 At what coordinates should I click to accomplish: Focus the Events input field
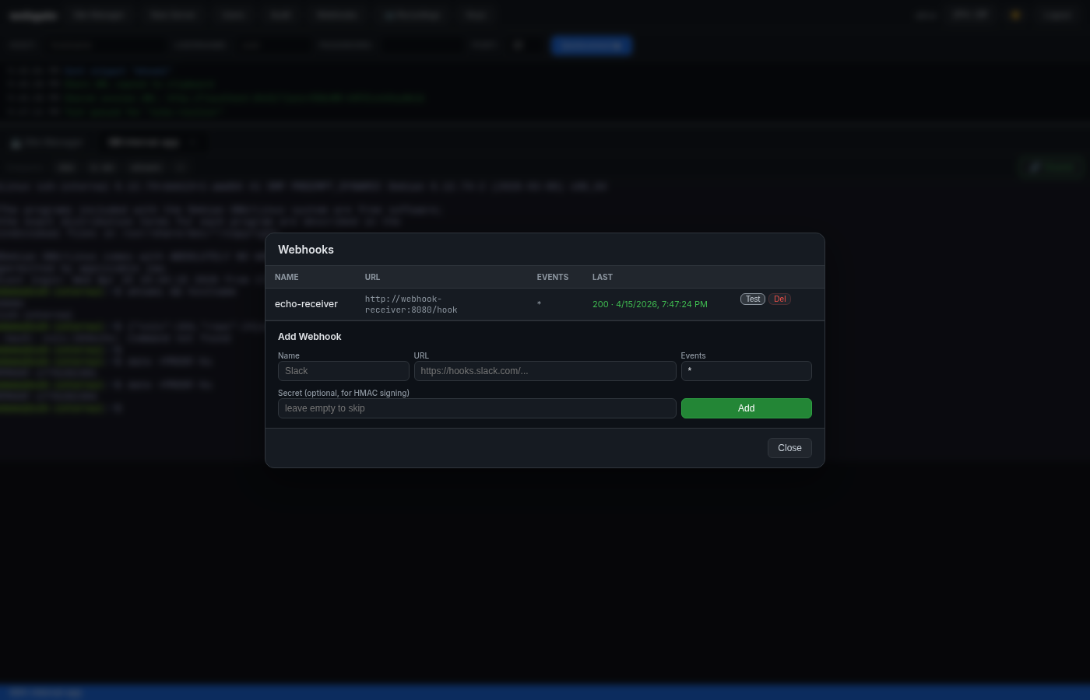[746, 371]
